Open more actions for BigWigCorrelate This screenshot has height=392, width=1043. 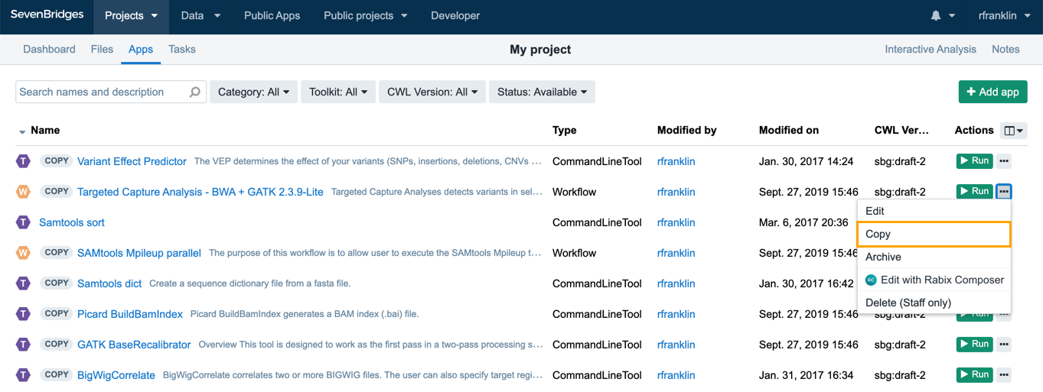1004,375
